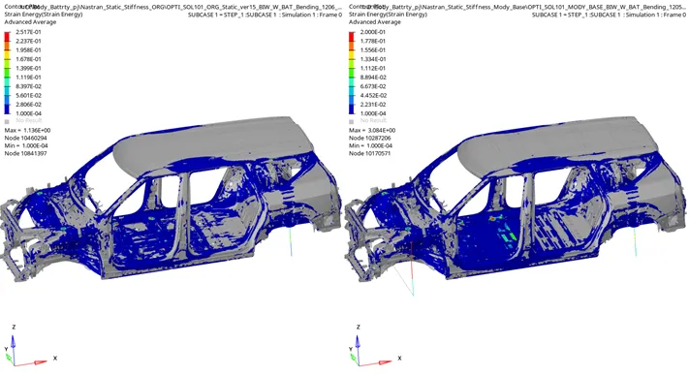Click right plot's Advanced Average label
689x377 pixels.
coord(375,22)
